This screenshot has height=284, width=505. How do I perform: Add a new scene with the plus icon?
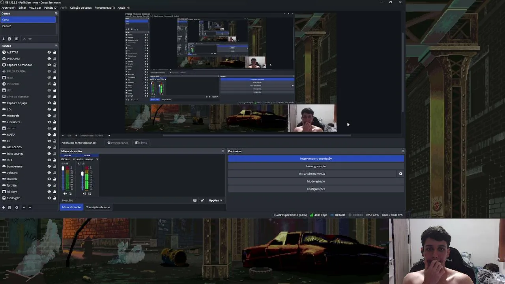tap(4, 39)
